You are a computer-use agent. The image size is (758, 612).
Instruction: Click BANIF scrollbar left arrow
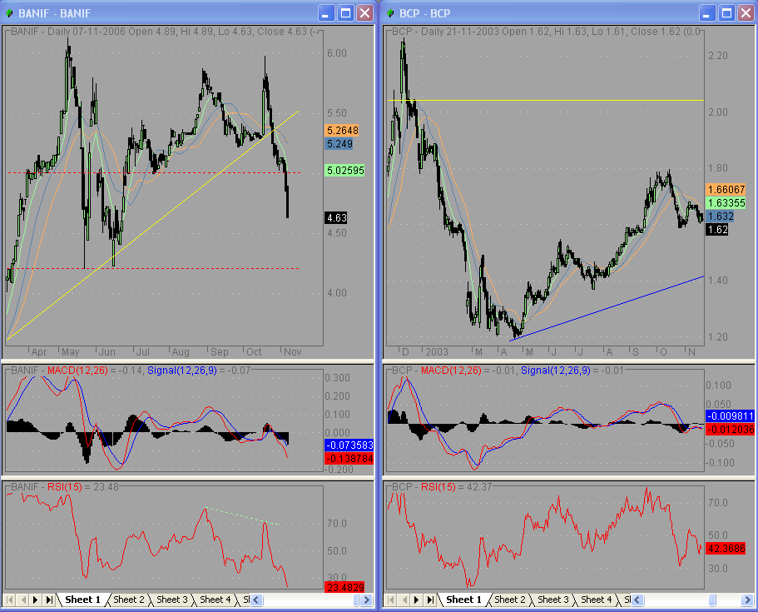(x=255, y=600)
